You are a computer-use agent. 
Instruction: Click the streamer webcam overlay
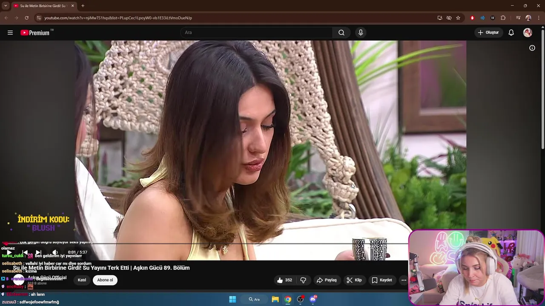pos(476,268)
